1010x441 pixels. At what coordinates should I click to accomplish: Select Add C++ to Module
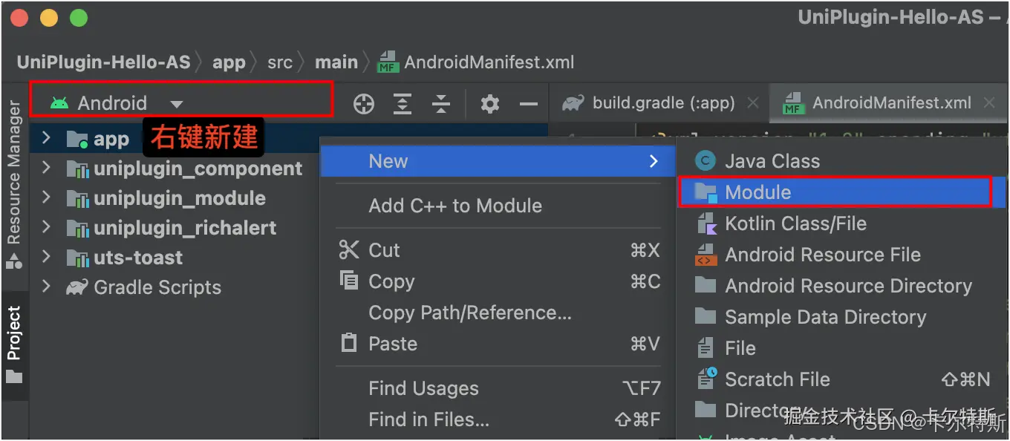pos(498,206)
